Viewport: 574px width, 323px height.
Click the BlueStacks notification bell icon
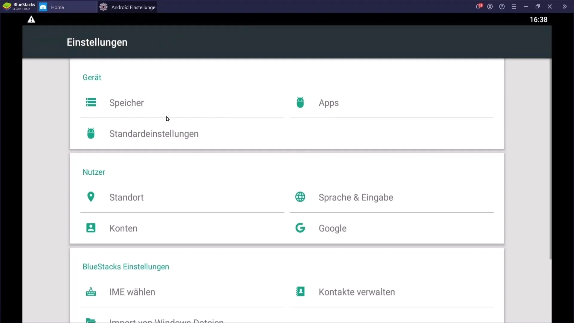coord(478,7)
